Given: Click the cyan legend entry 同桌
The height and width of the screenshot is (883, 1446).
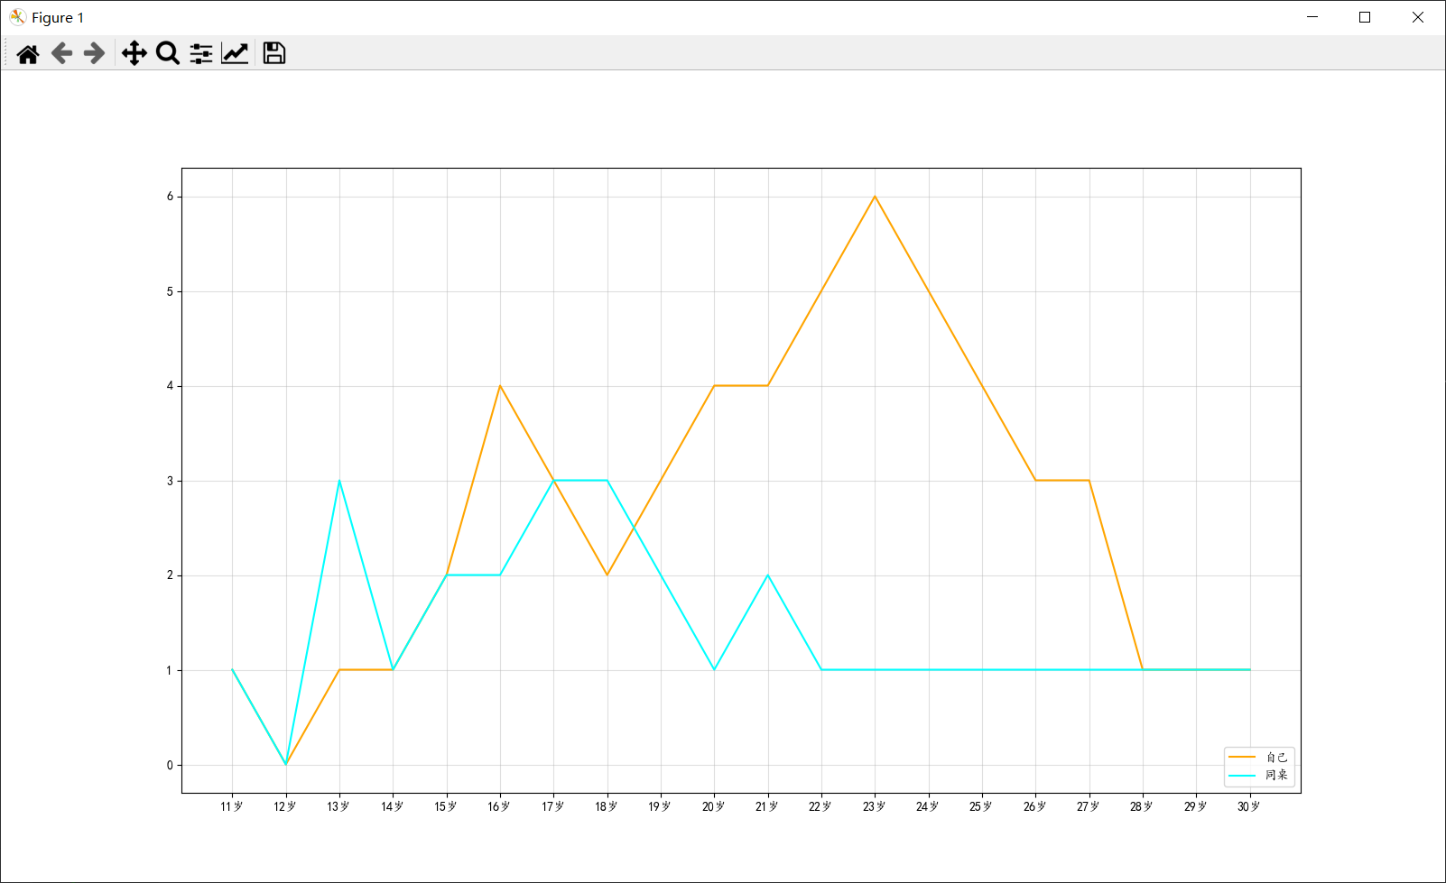Looking at the screenshot, I should coord(1259,776).
